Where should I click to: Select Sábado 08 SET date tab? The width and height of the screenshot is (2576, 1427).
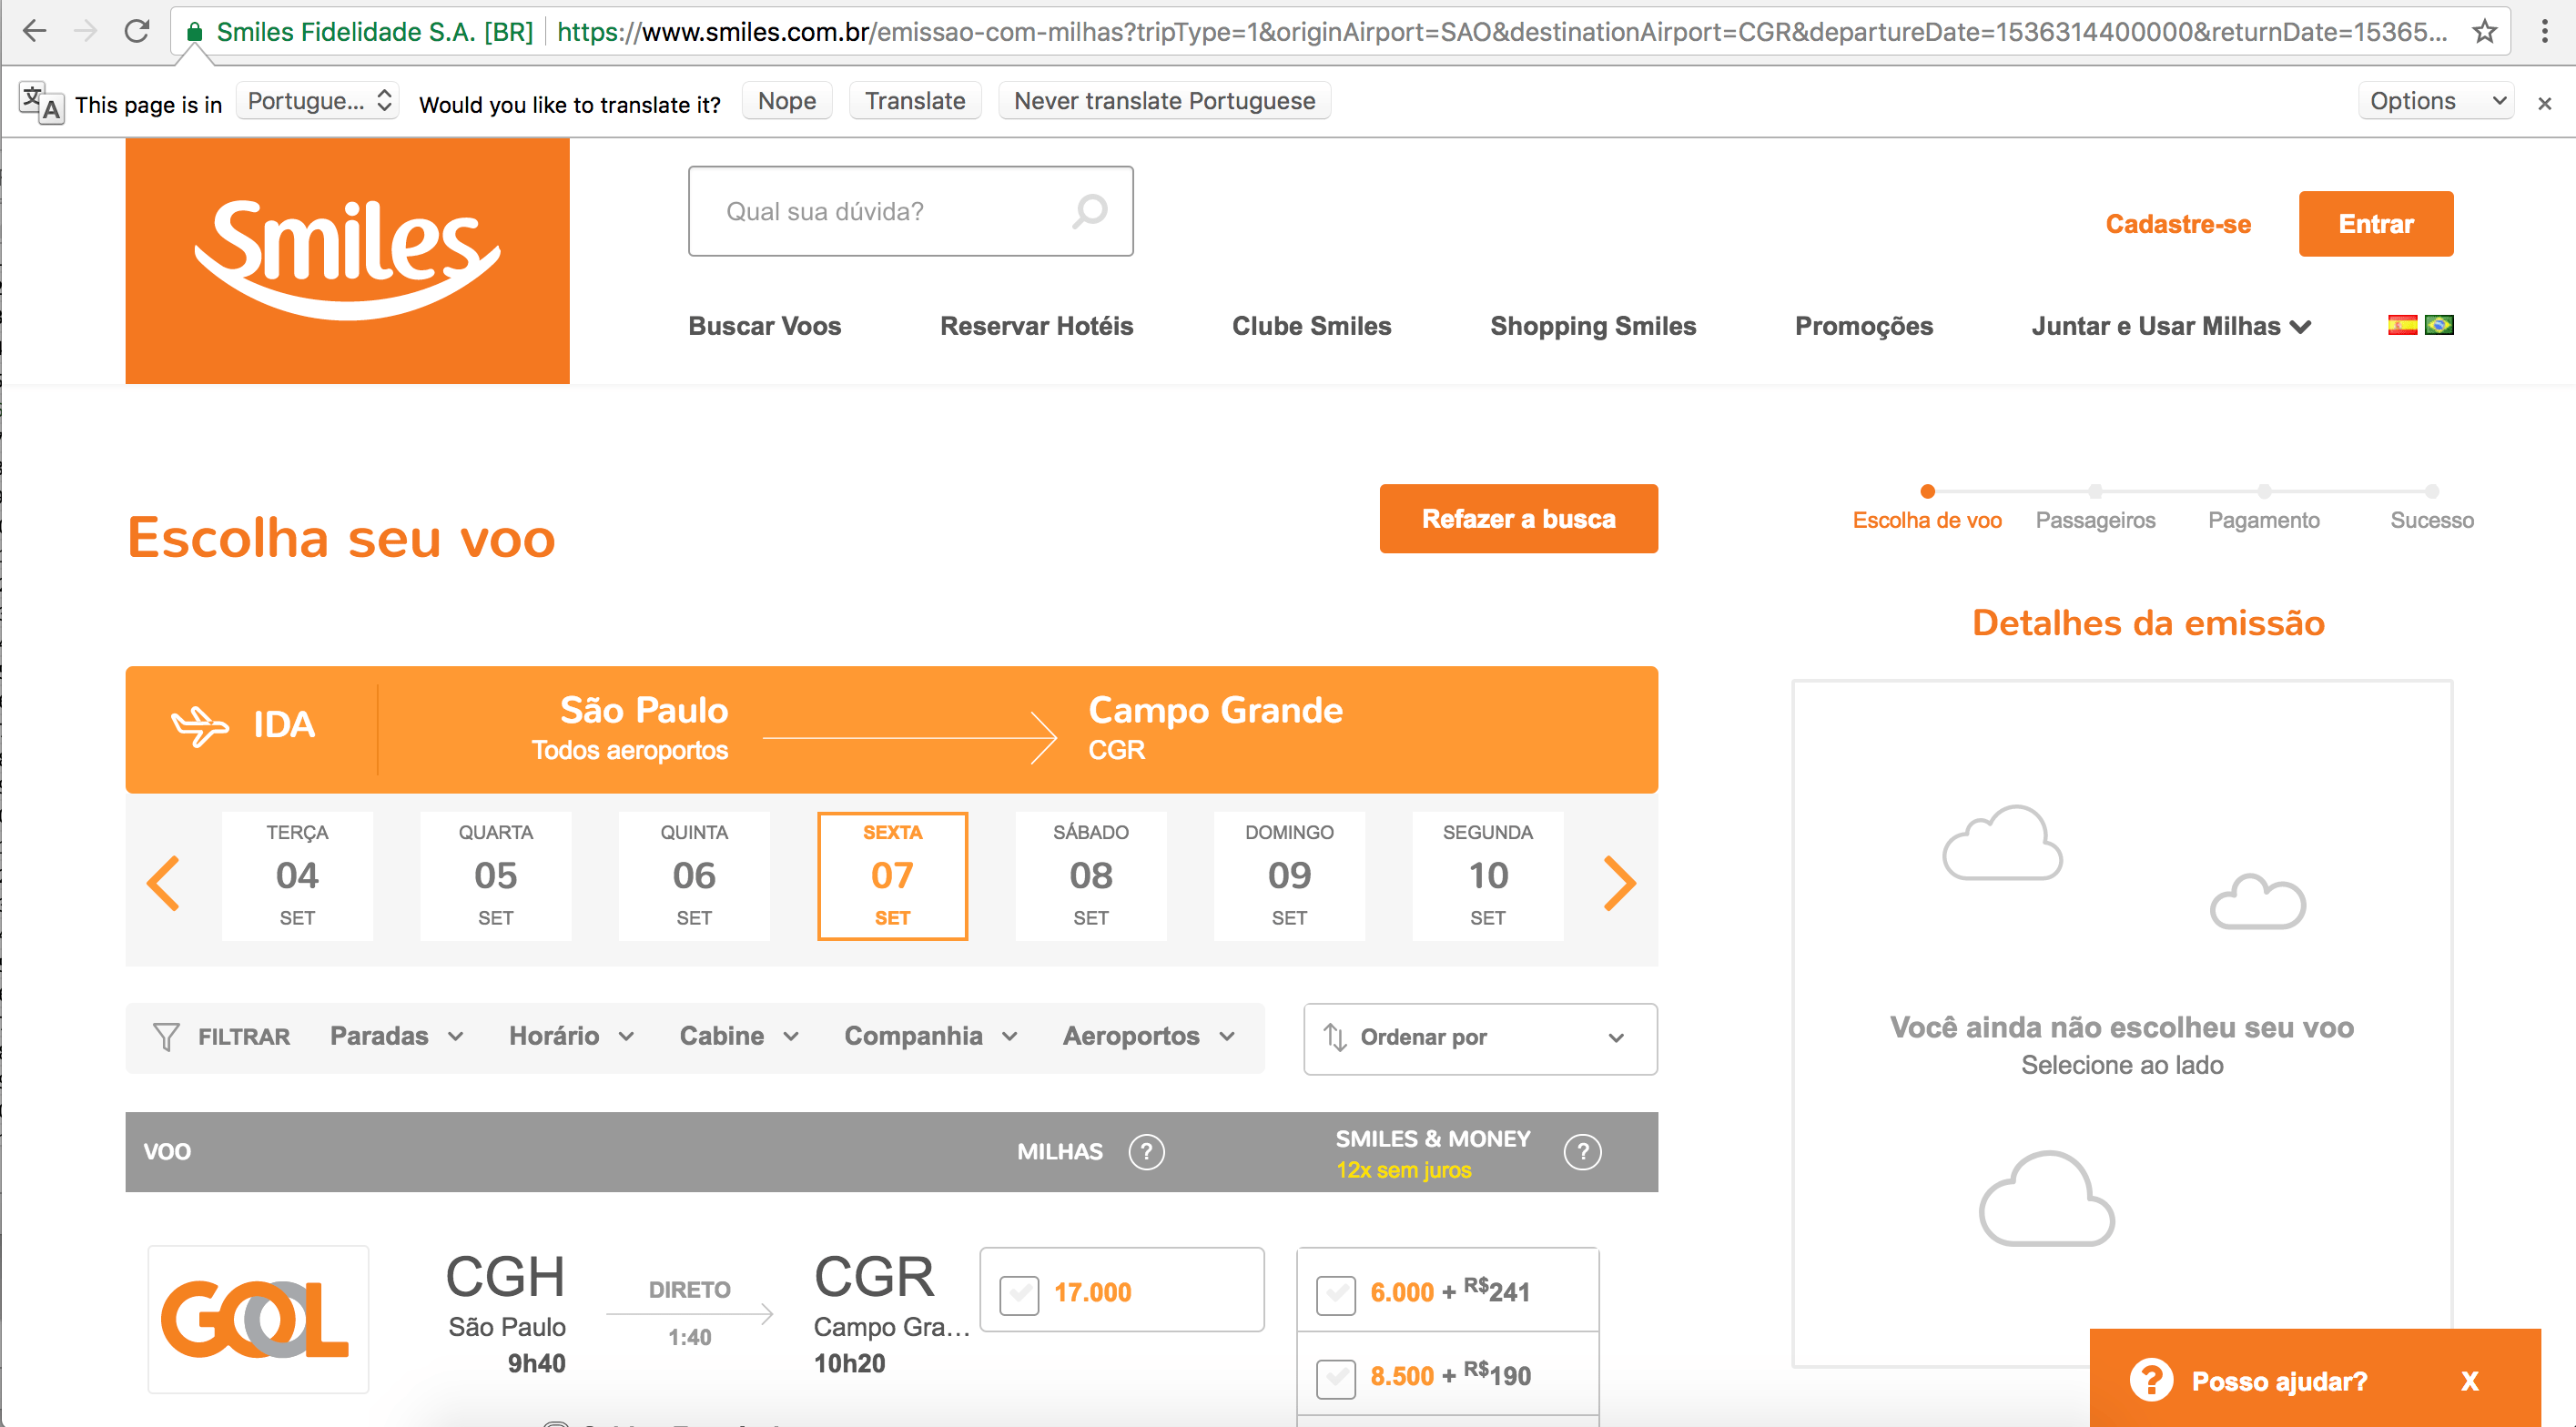click(1091, 876)
